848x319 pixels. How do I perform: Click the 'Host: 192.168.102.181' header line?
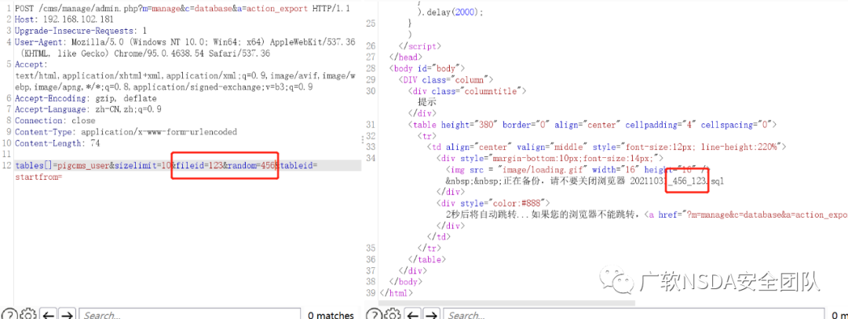(x=64, y=19)
